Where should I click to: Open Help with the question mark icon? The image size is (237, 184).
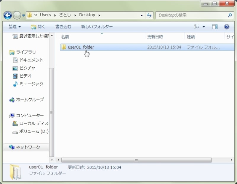point(227,27)
